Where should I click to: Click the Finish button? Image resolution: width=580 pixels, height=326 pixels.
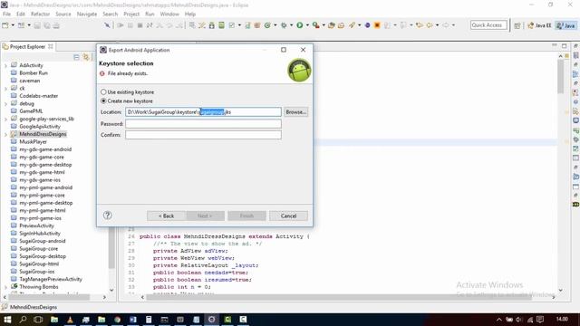(x=246, y=216)
